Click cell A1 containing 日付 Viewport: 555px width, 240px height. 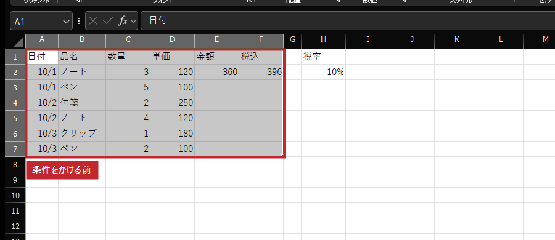pyautogui.click(x=43, y=57)
